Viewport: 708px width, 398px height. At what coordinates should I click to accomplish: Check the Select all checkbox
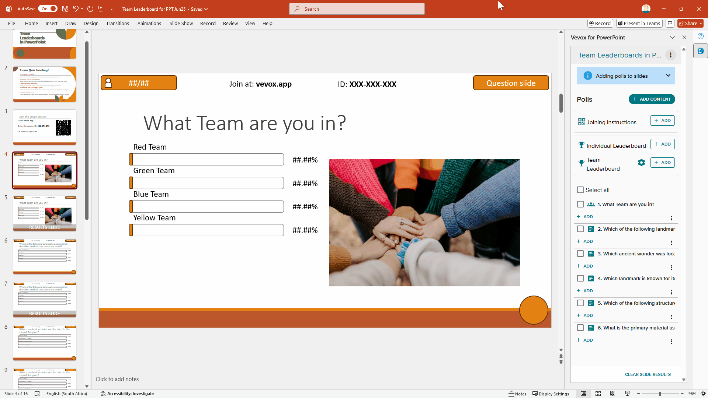580,190
